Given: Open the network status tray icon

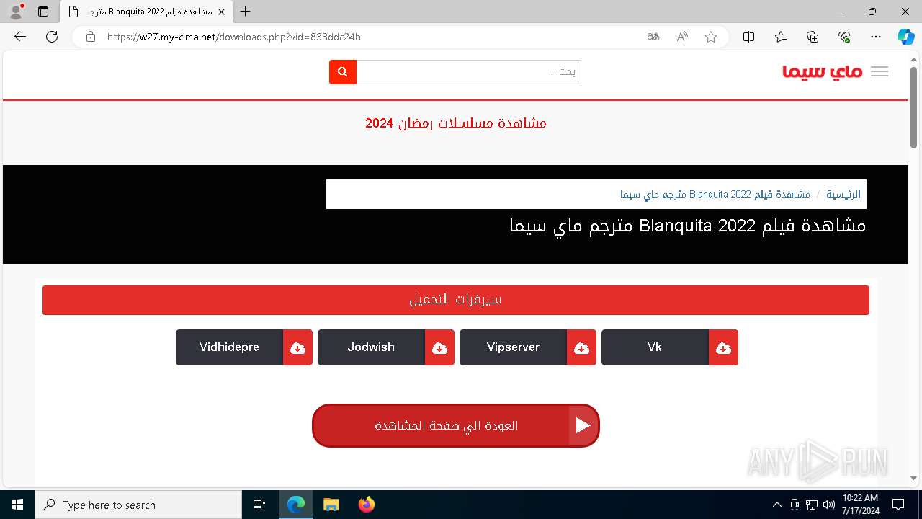Looking at the screenshot, I should (812, 505).
